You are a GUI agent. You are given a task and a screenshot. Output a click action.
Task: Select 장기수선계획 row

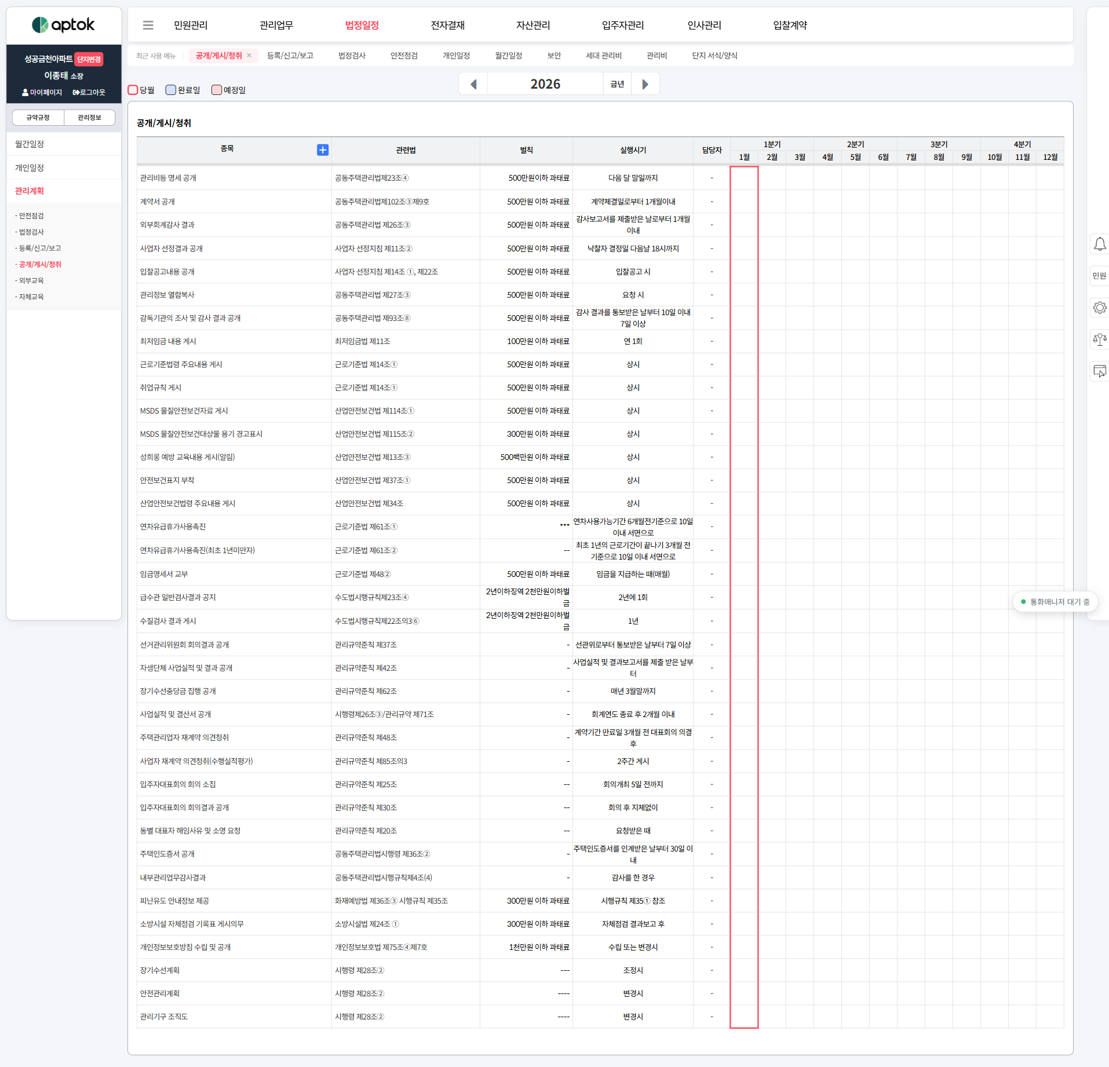tap(600, 971)
